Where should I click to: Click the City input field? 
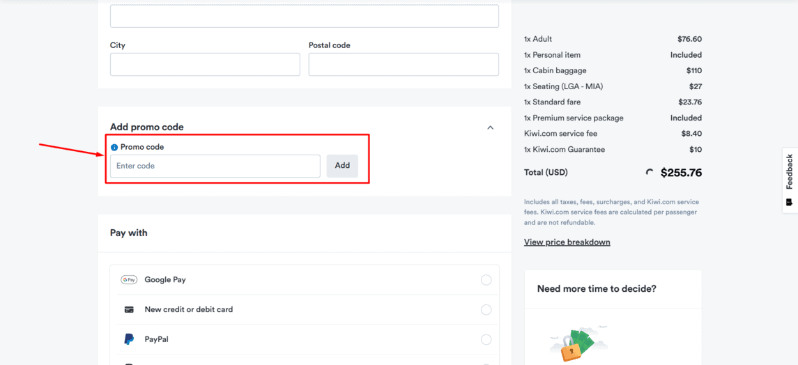click(205, 65)
